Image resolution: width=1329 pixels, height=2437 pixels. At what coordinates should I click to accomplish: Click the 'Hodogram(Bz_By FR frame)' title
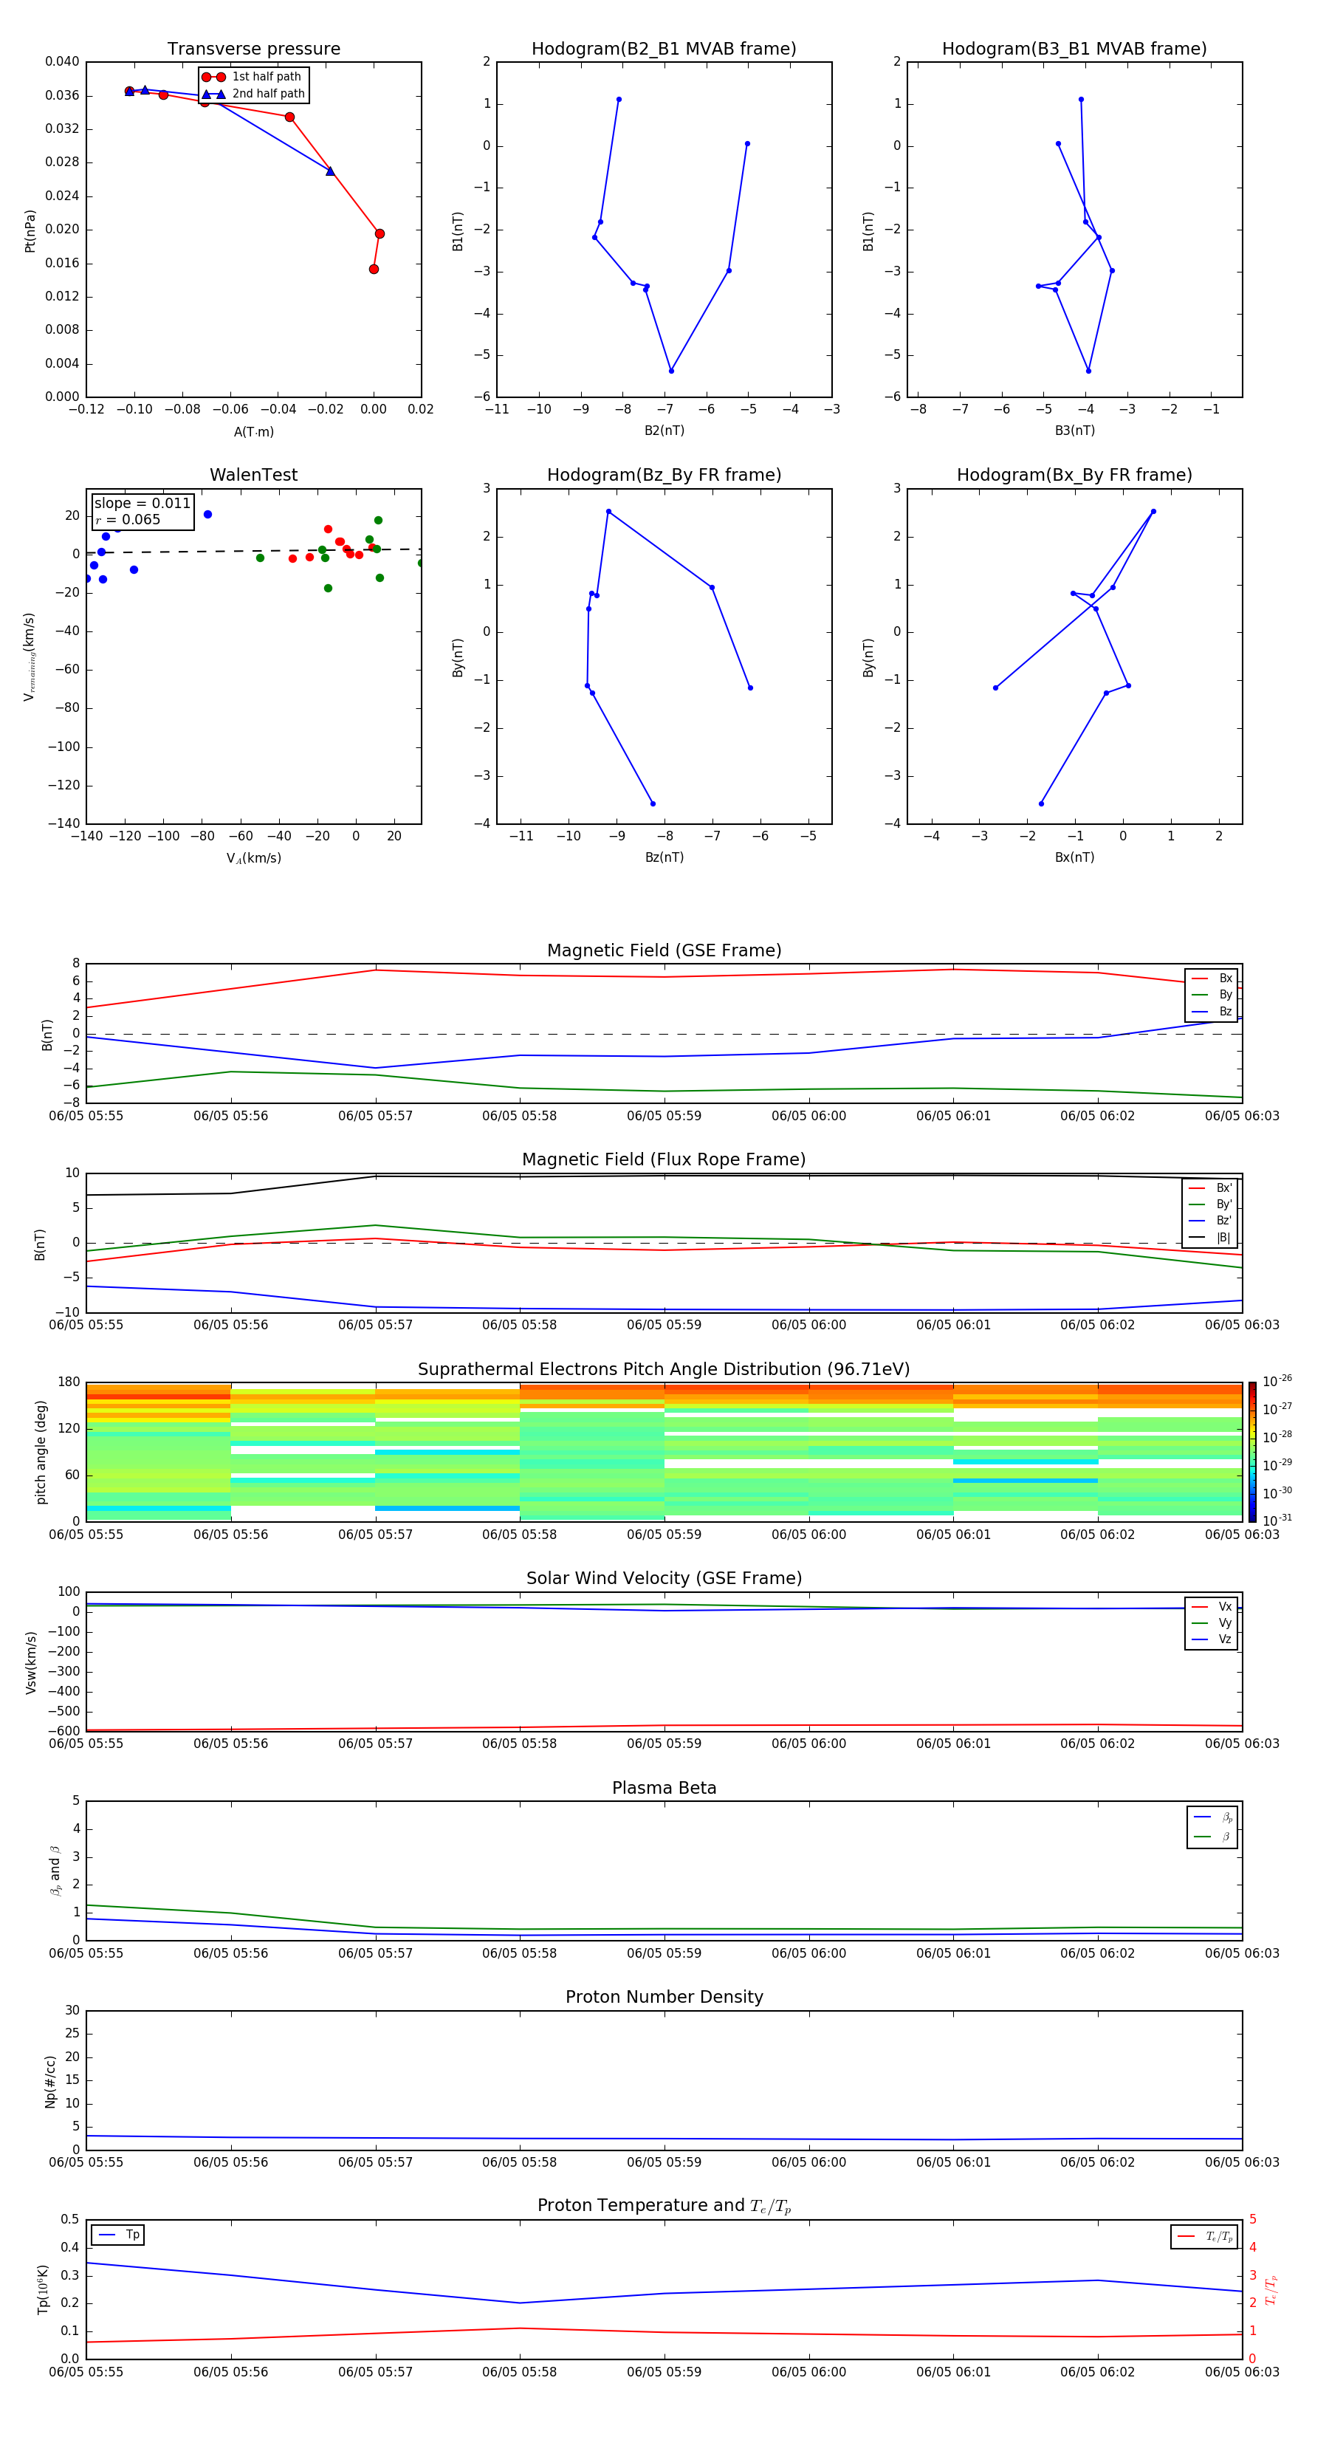coord(664,475)
